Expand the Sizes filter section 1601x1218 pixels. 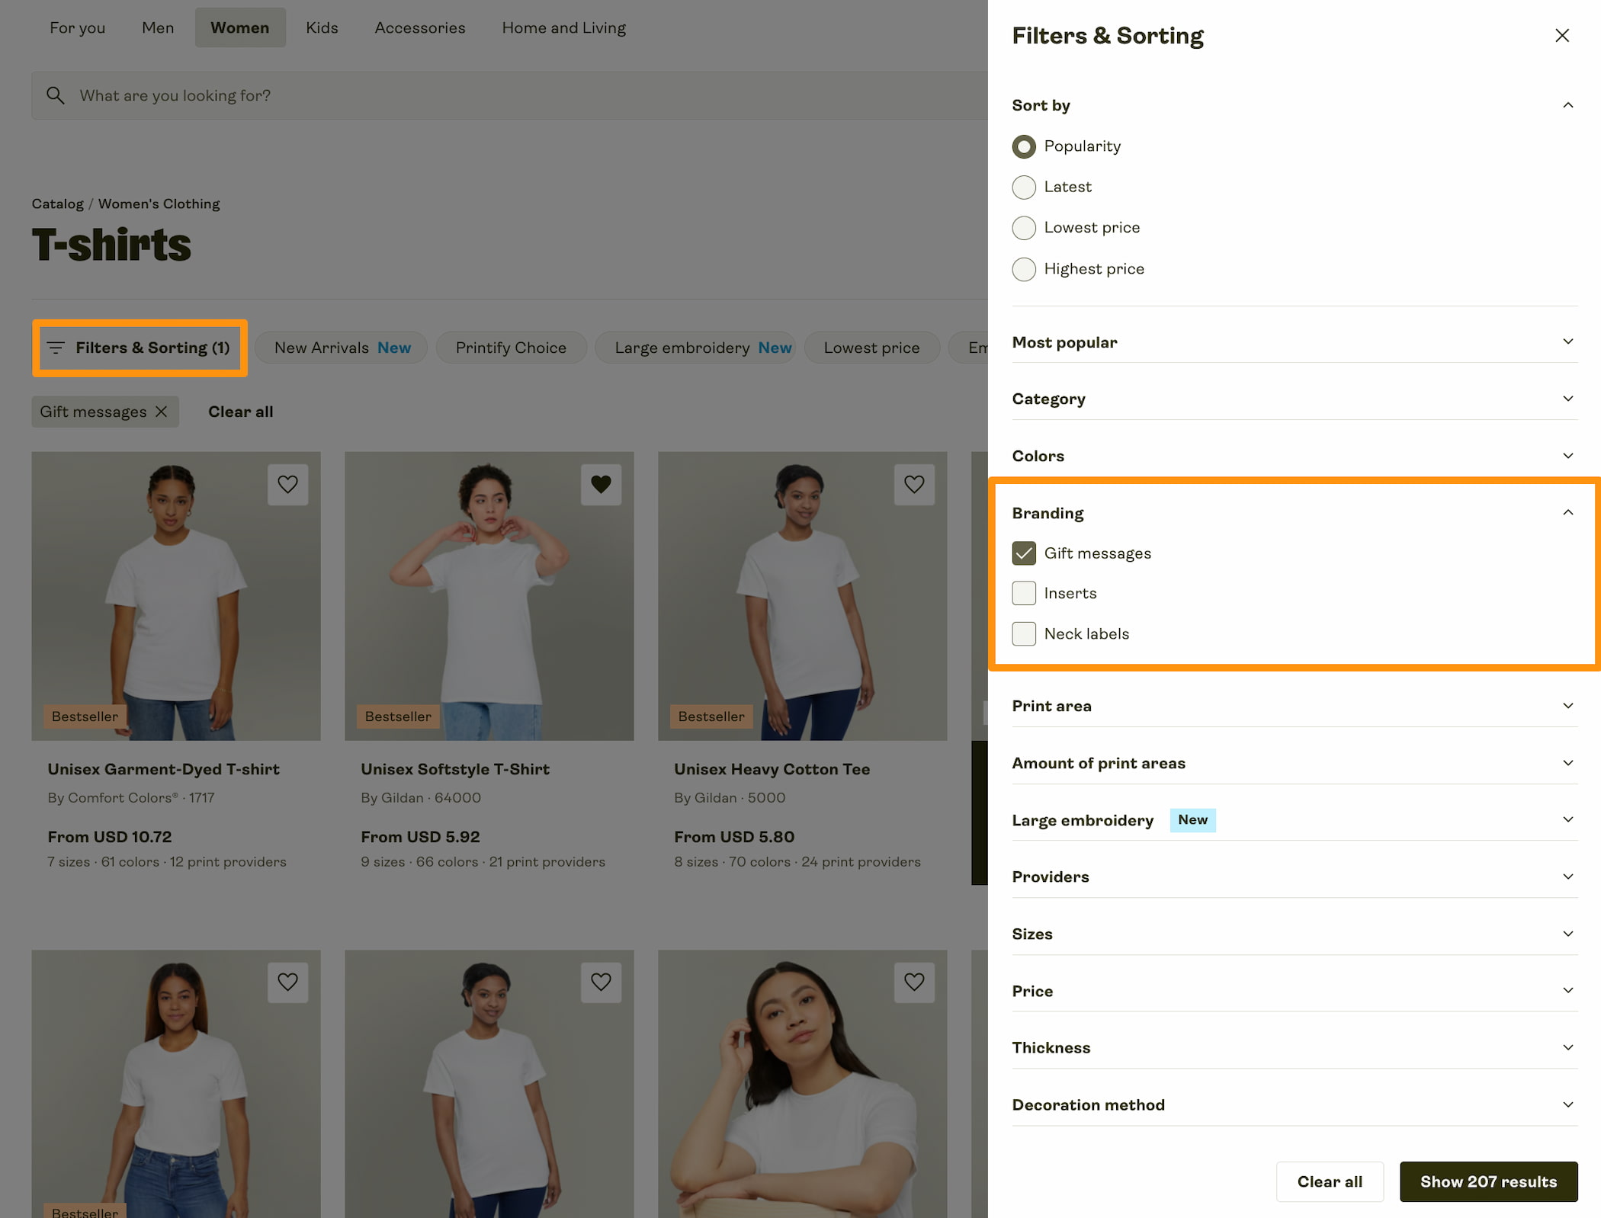(x=1295, y=934)
